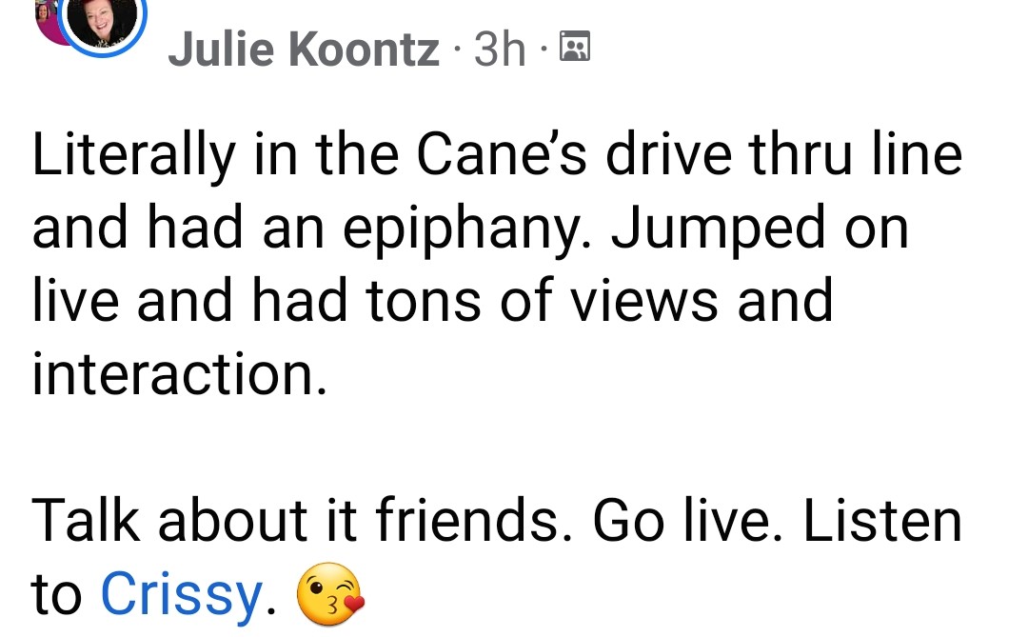Click the 3h post timestamp

500,50
